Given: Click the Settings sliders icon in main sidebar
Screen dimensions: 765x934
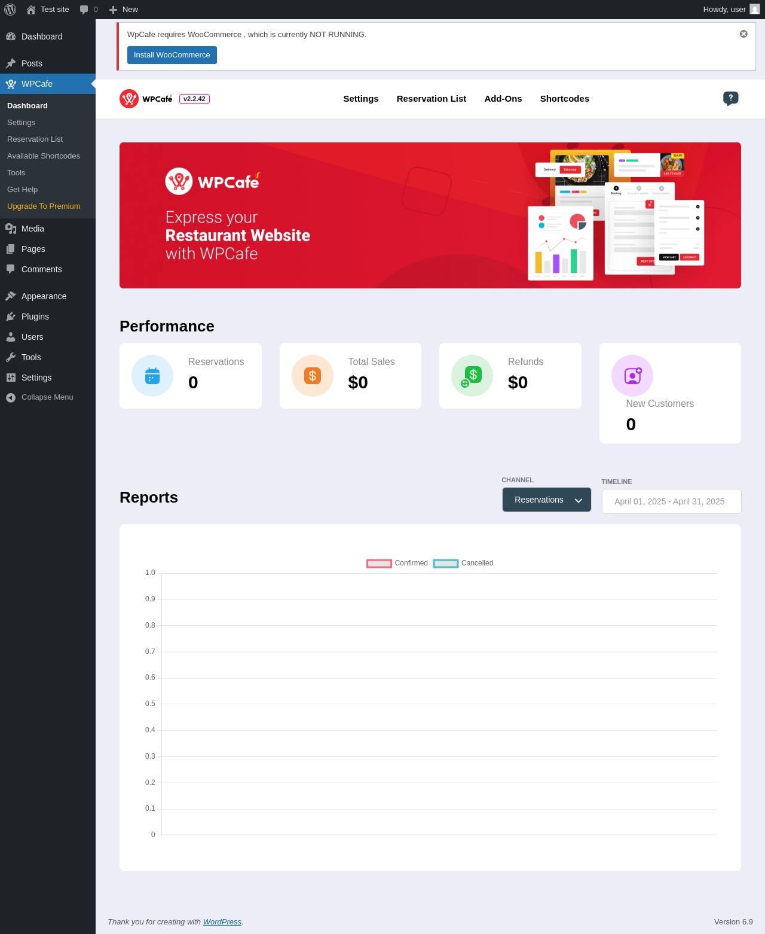Looking at the screenshot, I should (11, 378).
